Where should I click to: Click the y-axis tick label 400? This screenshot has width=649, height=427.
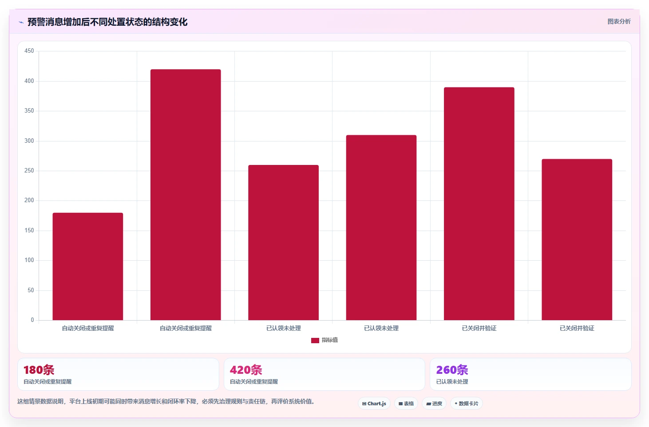pos(29,81)
